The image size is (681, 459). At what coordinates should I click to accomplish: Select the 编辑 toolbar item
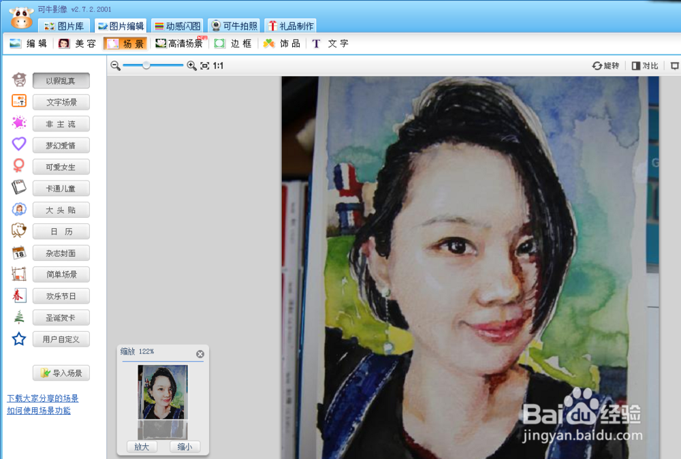[x=29, y=44]
